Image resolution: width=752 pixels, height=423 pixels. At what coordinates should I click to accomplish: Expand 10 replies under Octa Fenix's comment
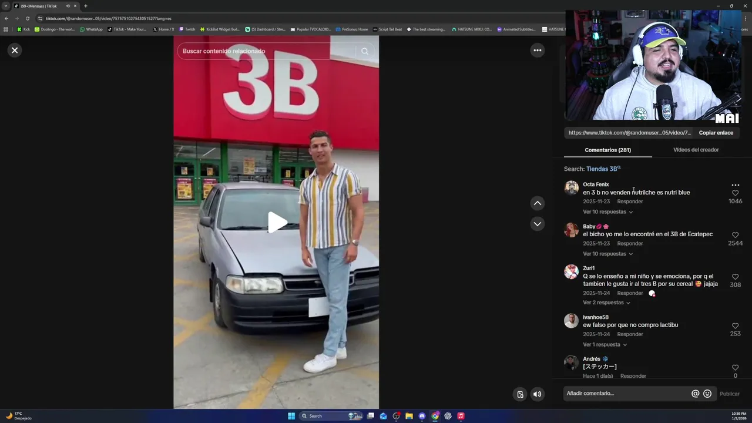607,212
